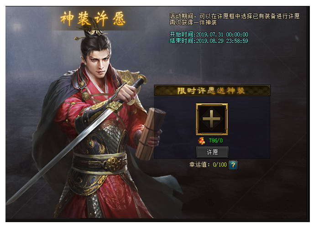Click the 许愿 button
This screenshot has height=229, width=314.
[212, 152]
